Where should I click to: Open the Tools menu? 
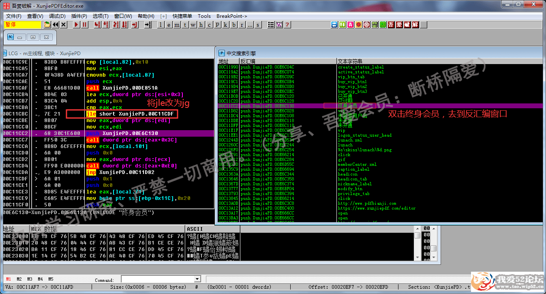coord(204,16)
